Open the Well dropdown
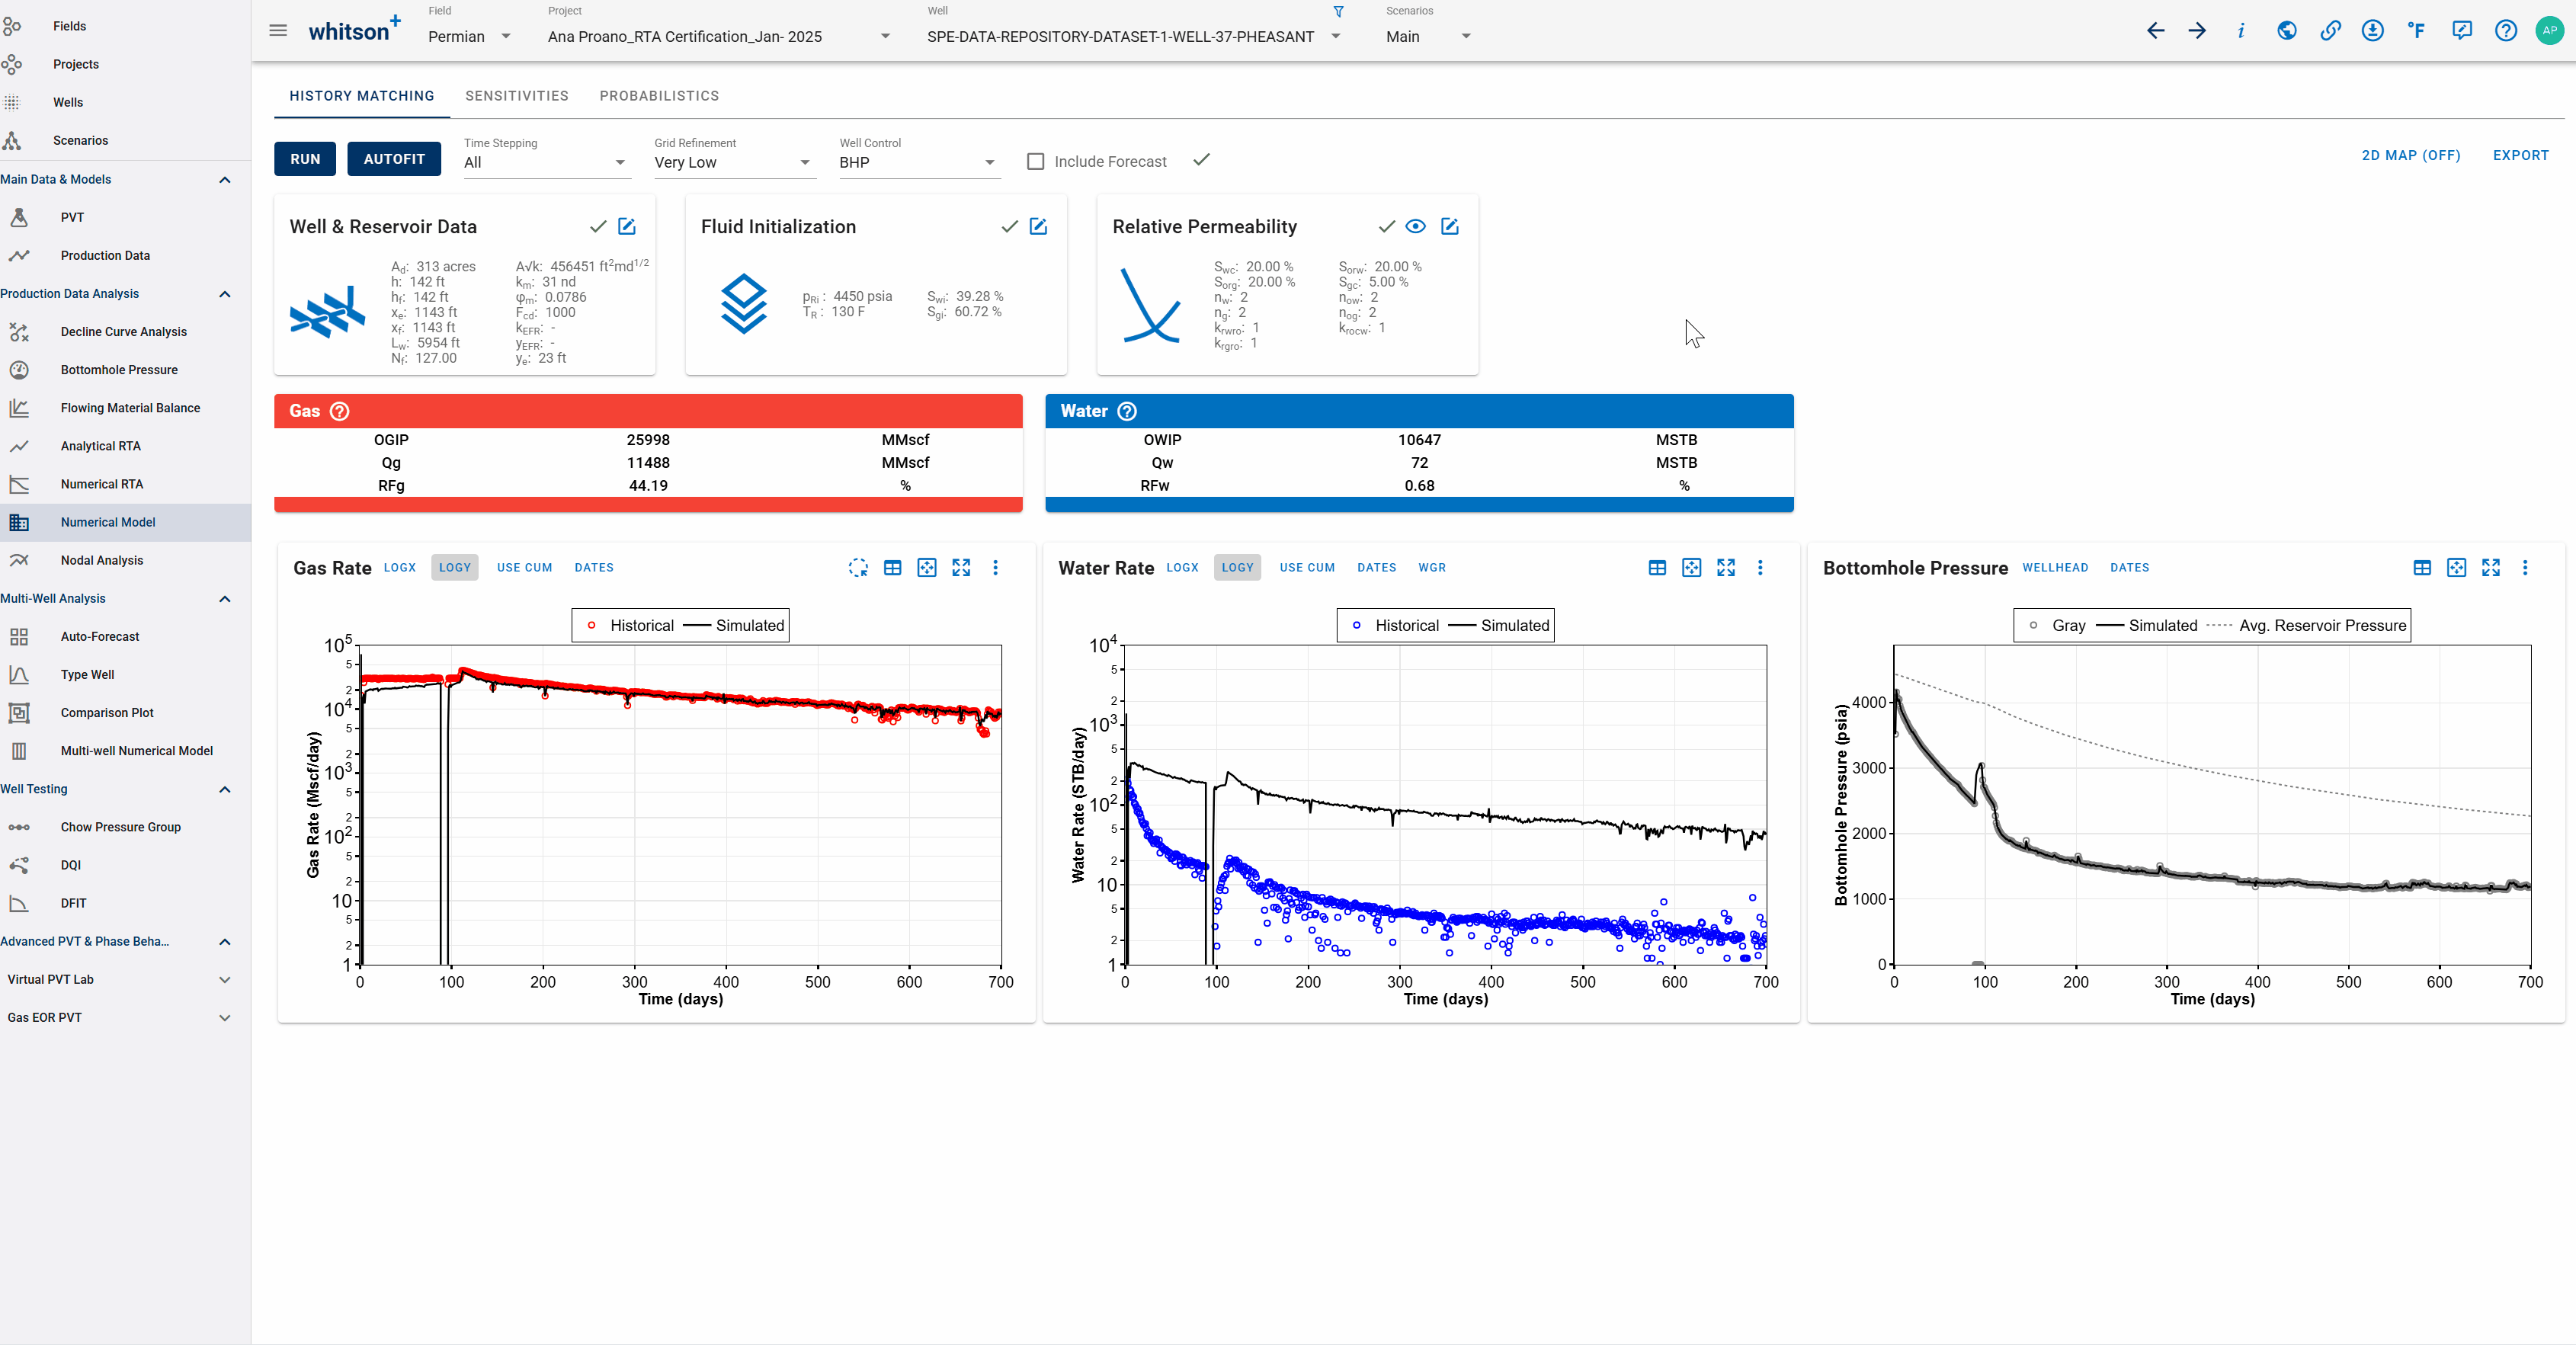The height and width of the screenshot is (1345, 2576). click(x=1133, y=37)
